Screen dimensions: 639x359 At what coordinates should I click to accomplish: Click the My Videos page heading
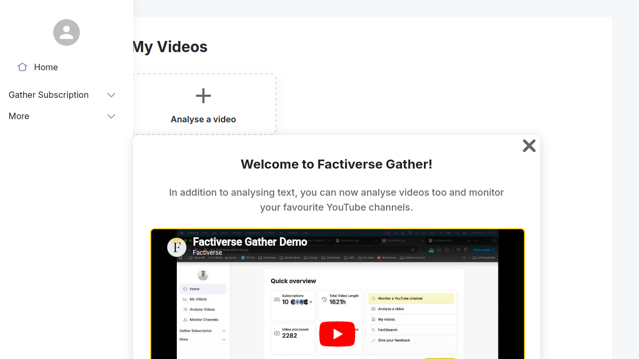click(170, 47)
